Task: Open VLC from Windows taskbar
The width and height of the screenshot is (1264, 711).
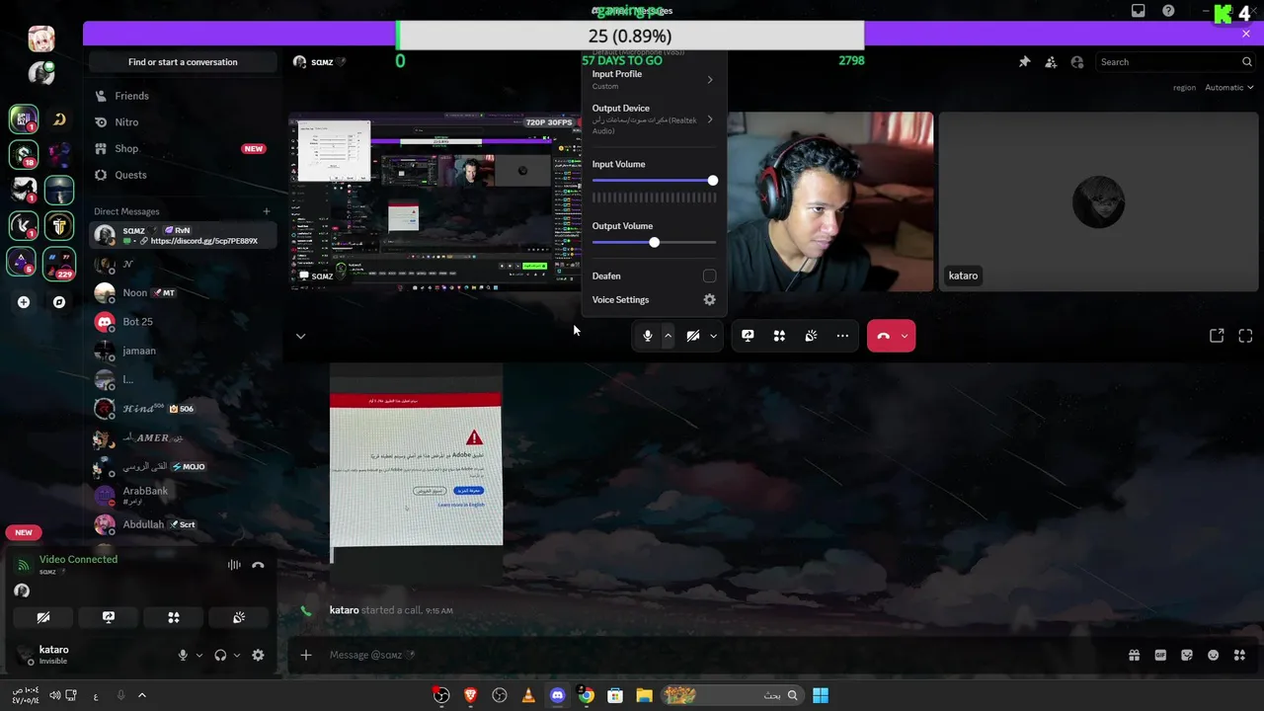Action: 528,695
